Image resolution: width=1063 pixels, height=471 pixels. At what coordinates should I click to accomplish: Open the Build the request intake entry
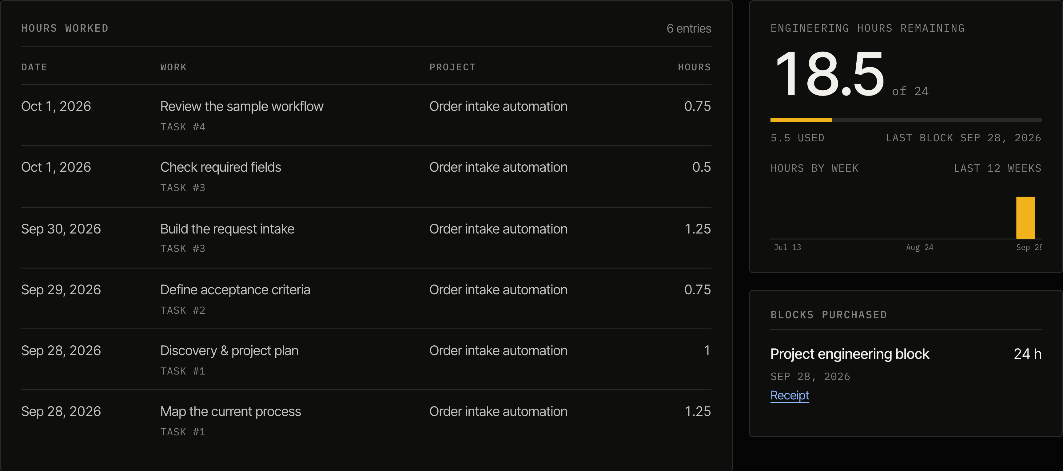coord(366,238)
